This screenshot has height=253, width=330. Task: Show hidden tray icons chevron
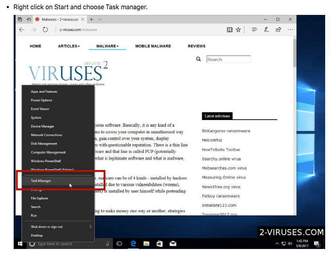coord(277,244)
